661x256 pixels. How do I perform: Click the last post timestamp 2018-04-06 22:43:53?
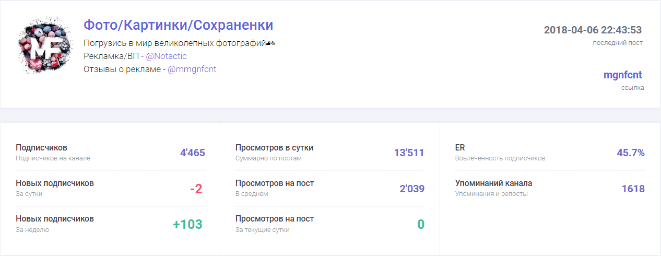[593, 30]
